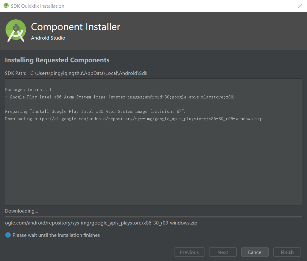Click the 'SDK Quickfix Installation' window title

click(37, 6)
